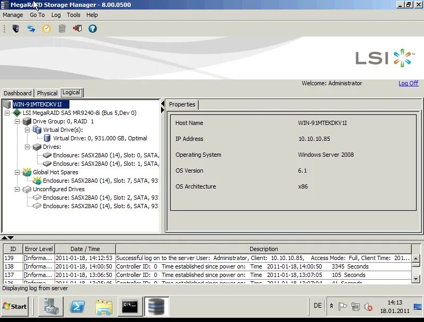Image resolution: width=424 pixels, height=322 pixels.
Task: Click the upper splitter arrow beside Properties
Action: [163, 104]
